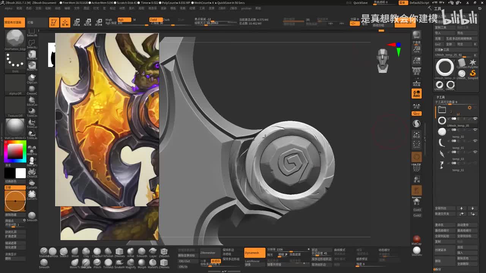This screenshot has width=486, height=273.
Task: Open the 文件 menu
Action: pos(77,8)
